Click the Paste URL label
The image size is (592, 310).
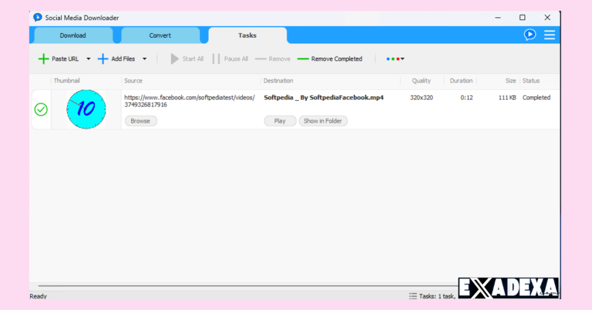pyautogui.click(x=65, y=59)
